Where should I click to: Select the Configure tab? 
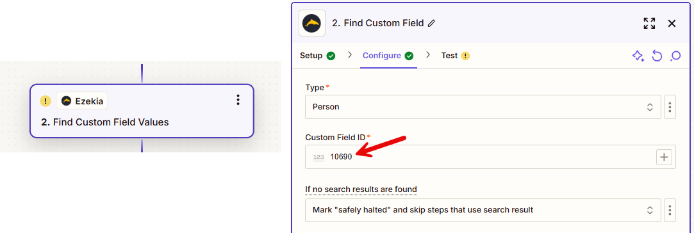coord(388,56)
